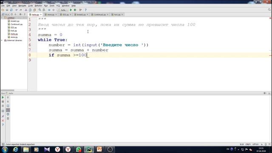Select Continue1.py in project tree
Screen dimensions: 272x153
(17, 24)
